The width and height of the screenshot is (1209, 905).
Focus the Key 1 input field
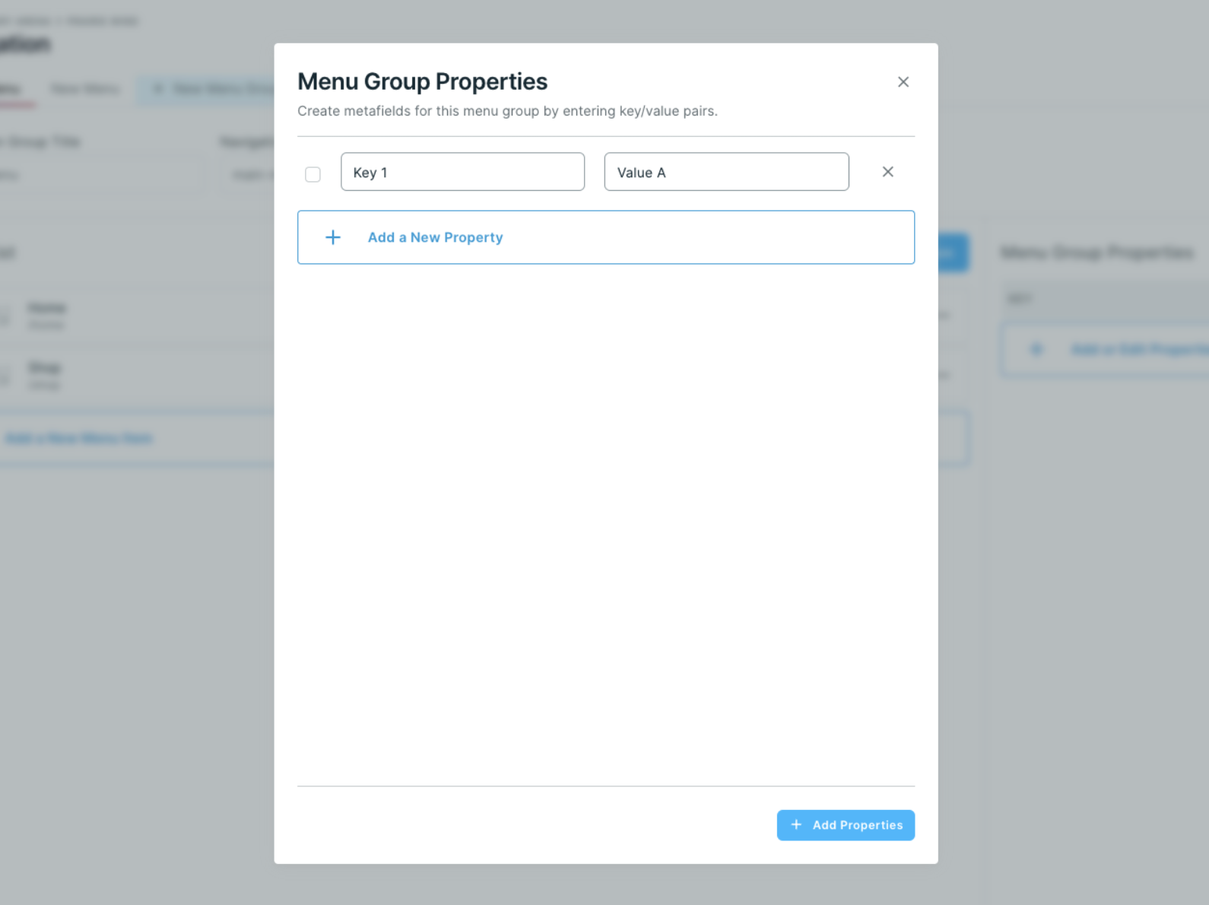coord(462,172)
